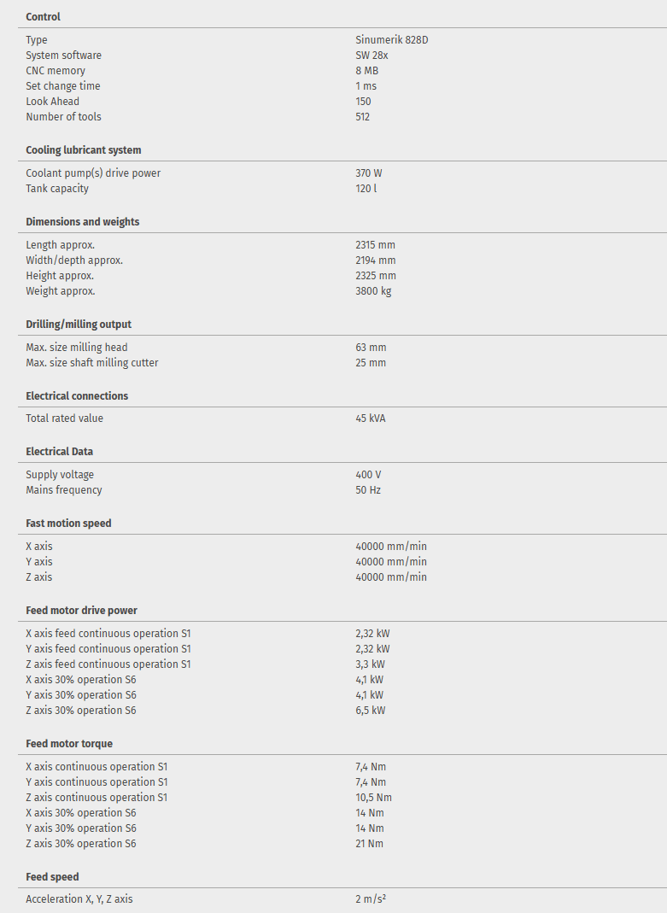Click the Supply voltage row label
The image size is (667, 913).
[x=60, y=475]
